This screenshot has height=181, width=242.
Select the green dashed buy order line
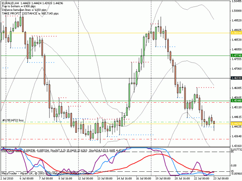tap(115, 122)
